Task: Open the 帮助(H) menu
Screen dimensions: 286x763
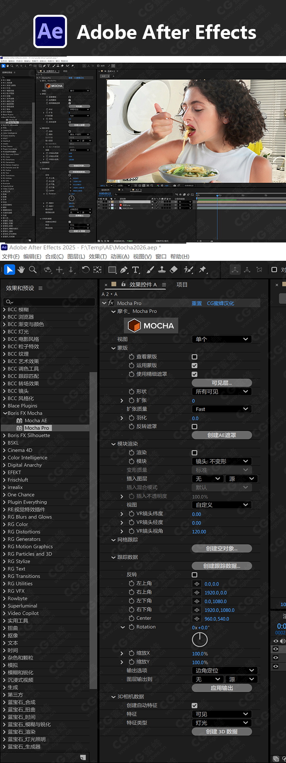Action: tap(180, 257)
